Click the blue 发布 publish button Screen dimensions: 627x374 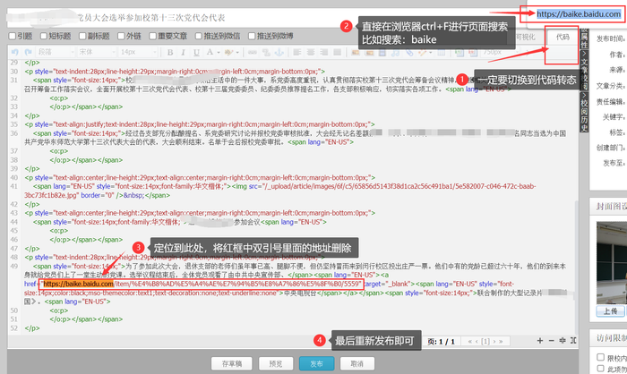(316, 363)
